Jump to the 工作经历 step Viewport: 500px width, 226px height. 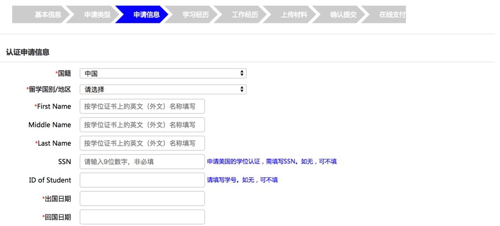245,15
